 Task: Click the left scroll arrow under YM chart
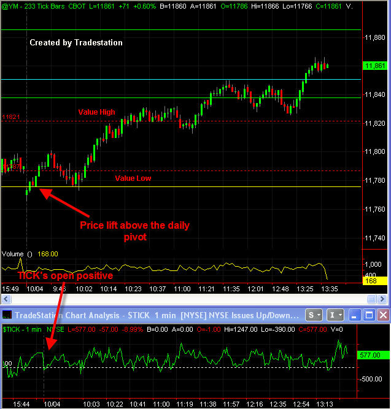coord(6,299)
